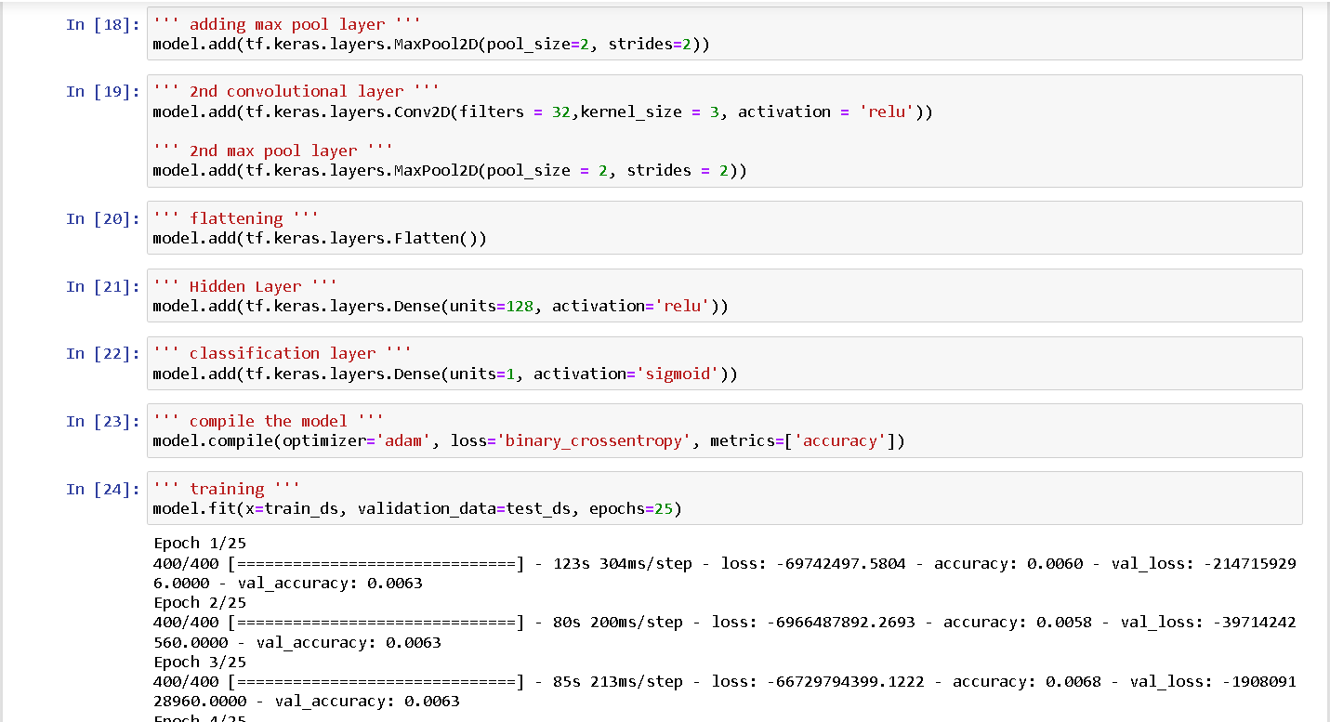Click the model.compile optimizer='adam' line
The width and height of the screenshot is (1330, 722).
tap(529, 442)
